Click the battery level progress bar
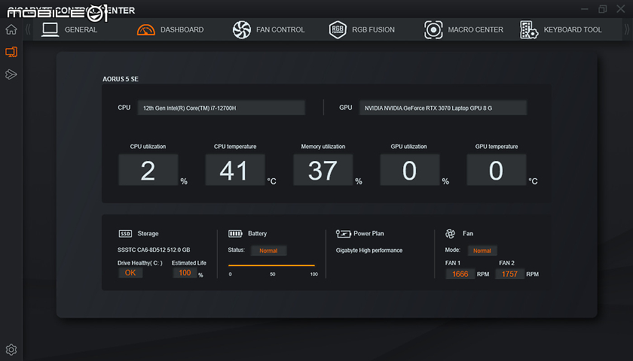 click(x=271, y=265)
